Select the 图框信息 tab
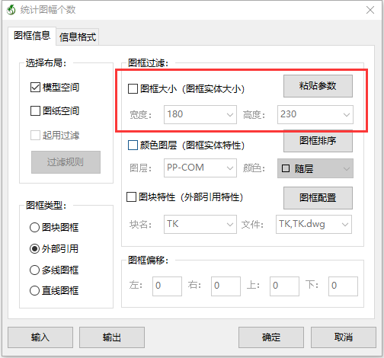 pos(32,36)
